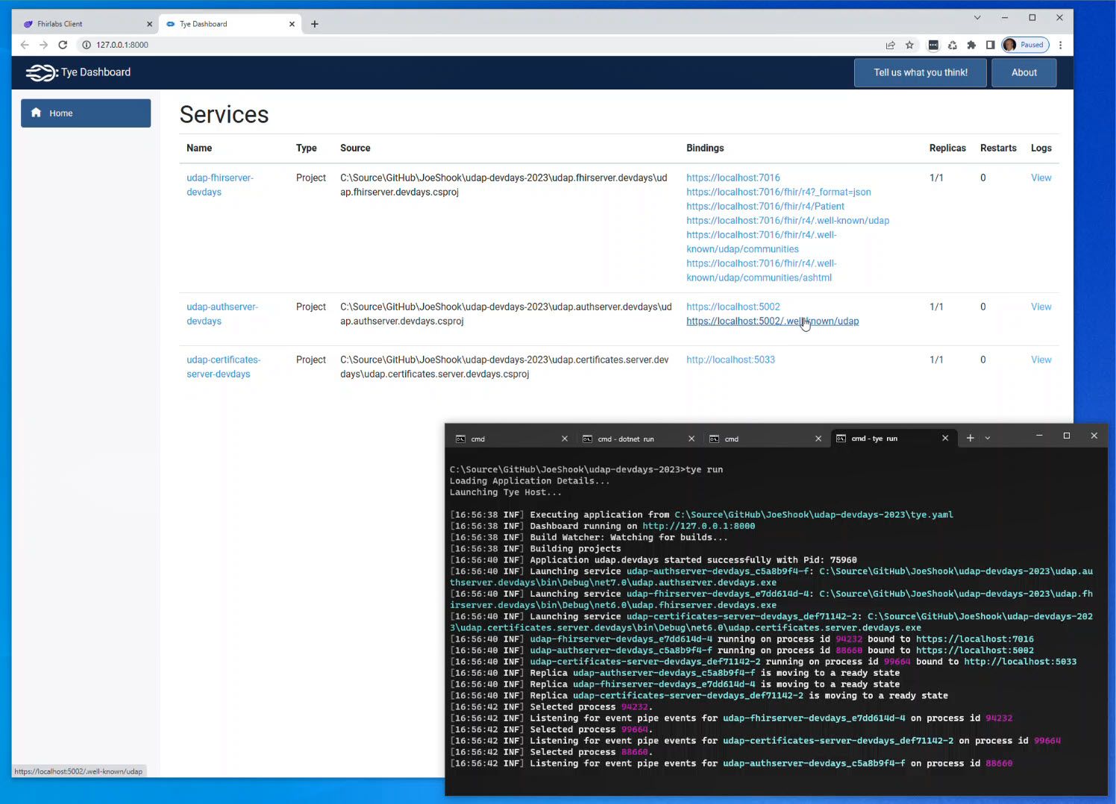Open the https://localhost:5033 binding link
Viewport: 1116px width, 804px height.
[730, 359]
